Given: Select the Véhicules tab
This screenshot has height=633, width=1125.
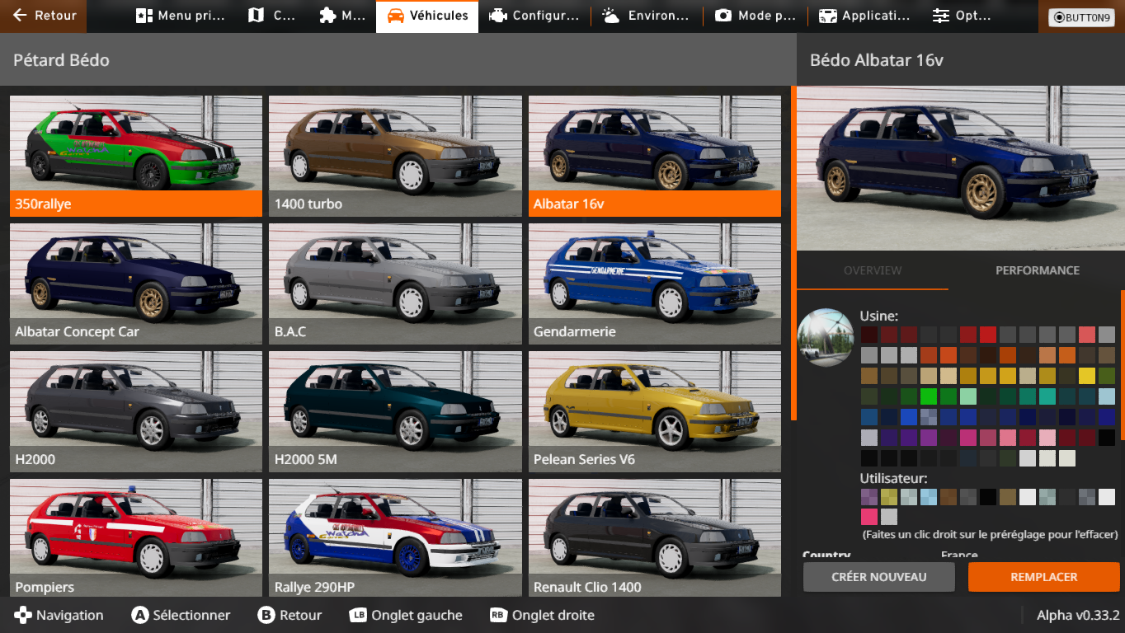Looking at the screenshot, I should [427, 16].
